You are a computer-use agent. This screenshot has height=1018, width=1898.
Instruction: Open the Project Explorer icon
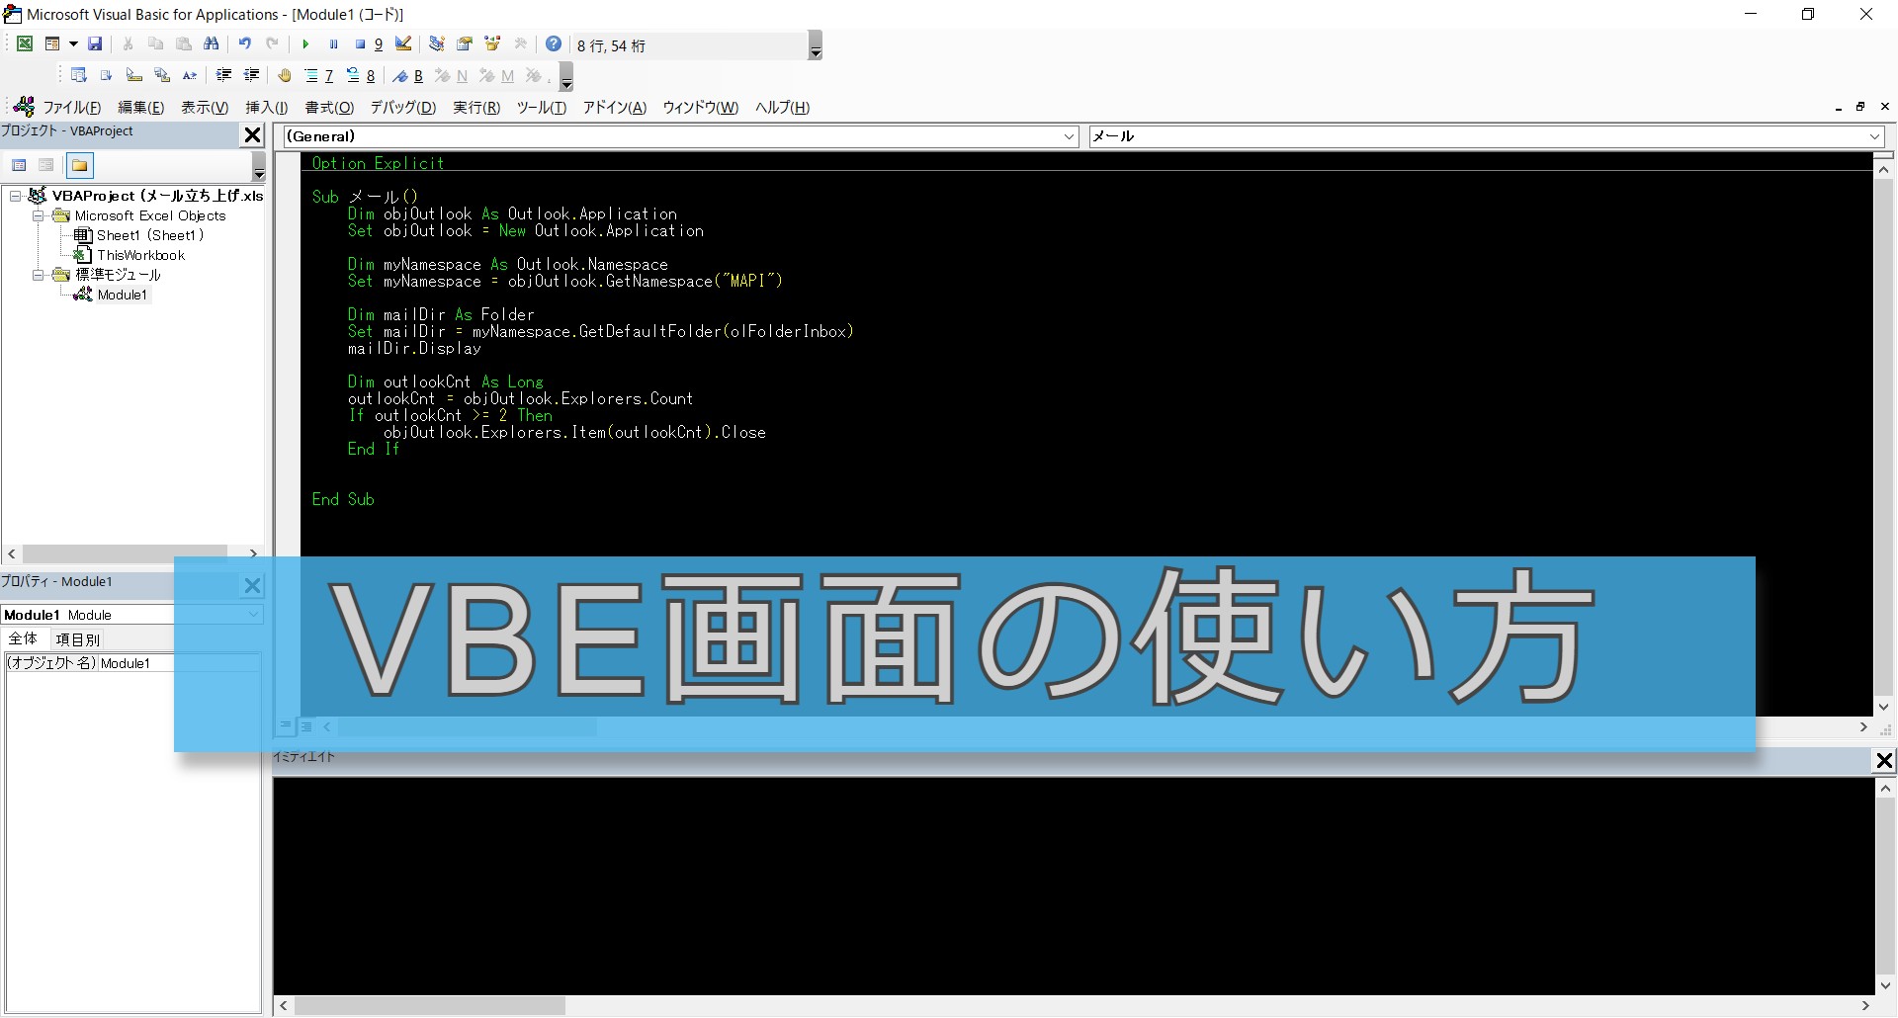coord(436,44)
